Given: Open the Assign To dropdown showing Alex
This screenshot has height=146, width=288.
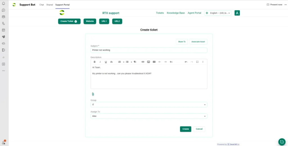Looking at the screenshot, I should pyautogui.click(x=149, y=116).
